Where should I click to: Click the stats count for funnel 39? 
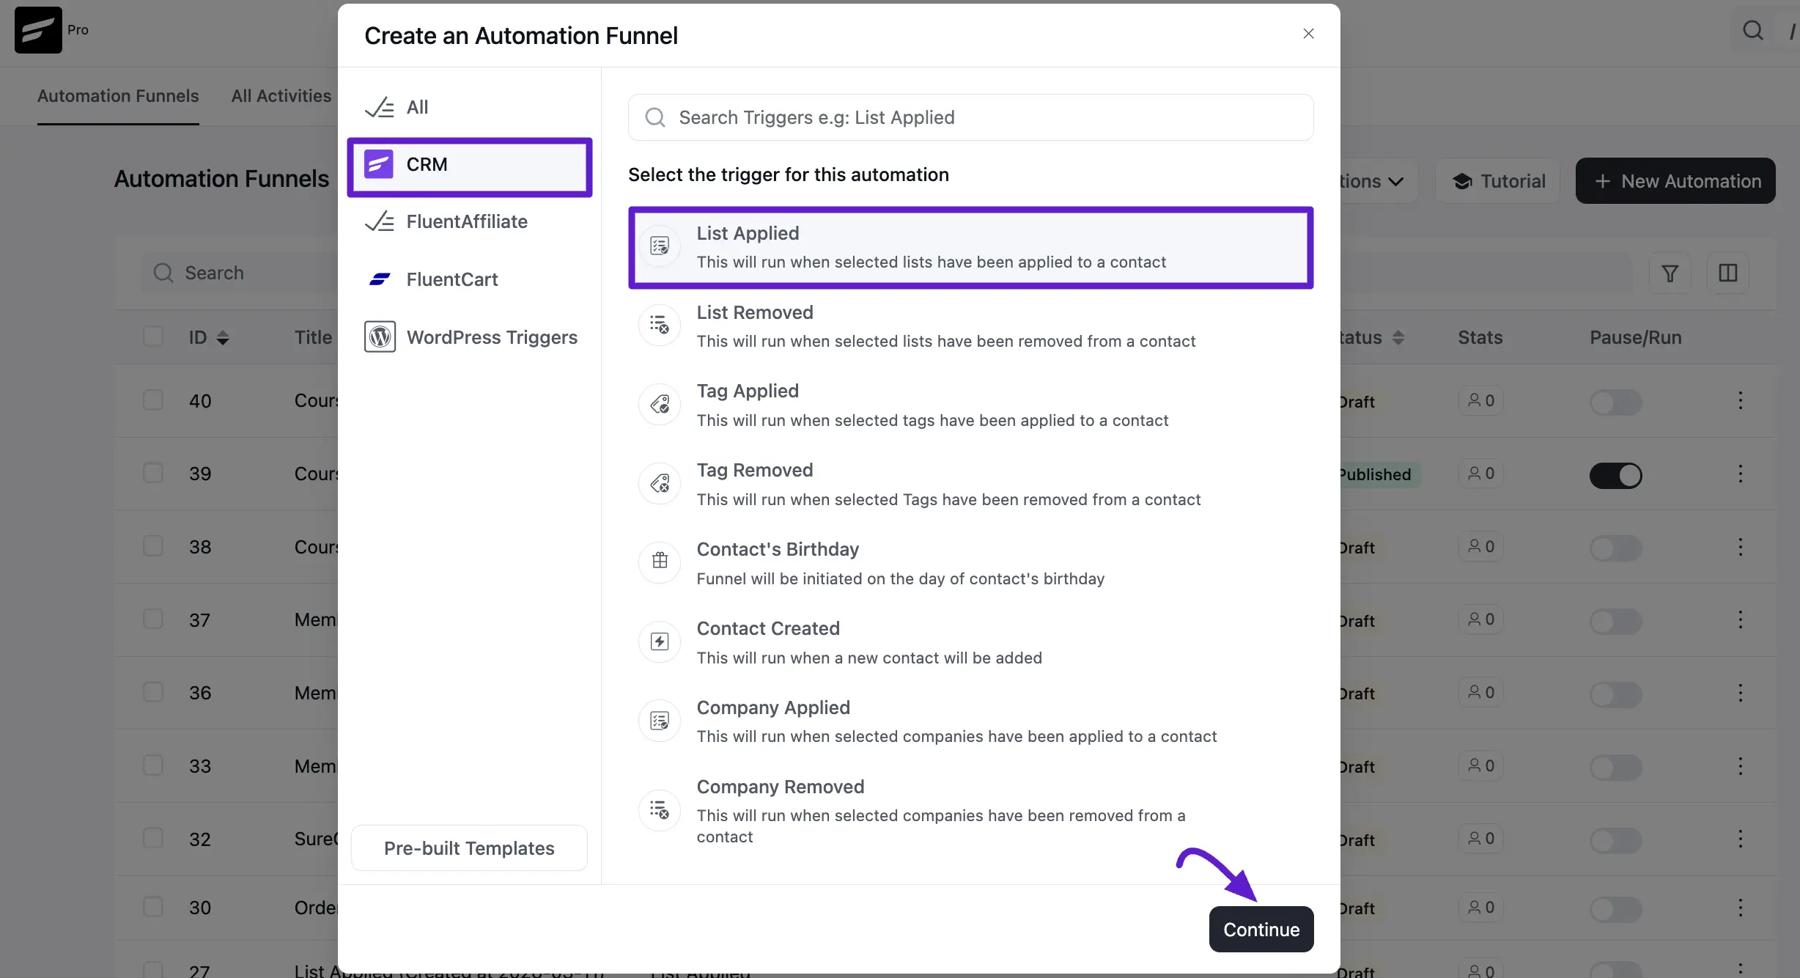1481,474
